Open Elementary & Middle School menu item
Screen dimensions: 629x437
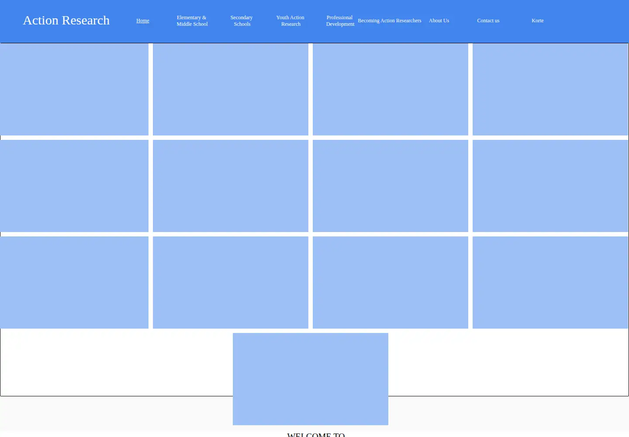point(192,21)
